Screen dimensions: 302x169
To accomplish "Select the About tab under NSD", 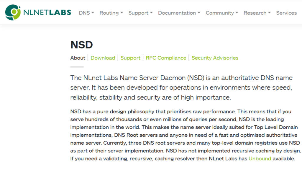I will pos(78,58).
